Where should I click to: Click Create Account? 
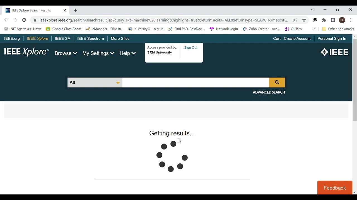pyautogui.click(x=297, y=39)
